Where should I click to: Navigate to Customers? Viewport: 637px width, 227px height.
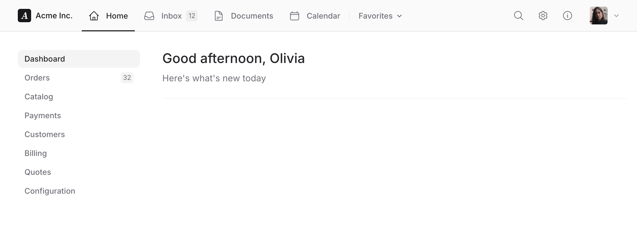(44, 134)
